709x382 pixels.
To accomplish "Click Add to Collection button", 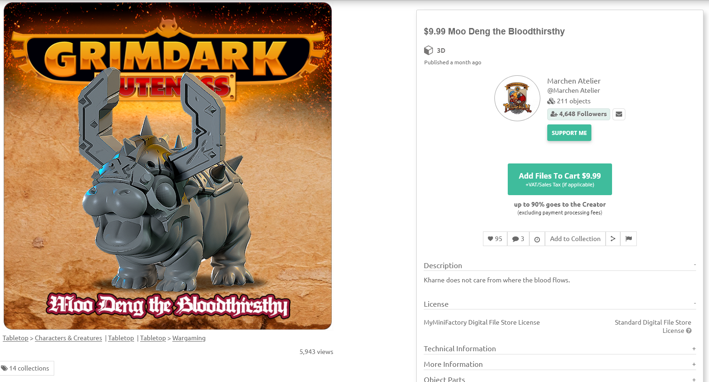I will click(575, 239).
